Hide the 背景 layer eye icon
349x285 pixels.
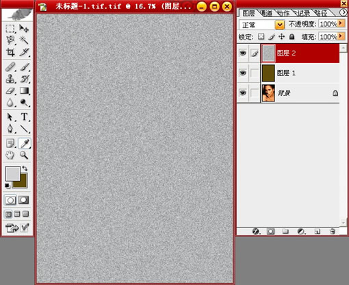pyautogui.click(x=243, y=92)
